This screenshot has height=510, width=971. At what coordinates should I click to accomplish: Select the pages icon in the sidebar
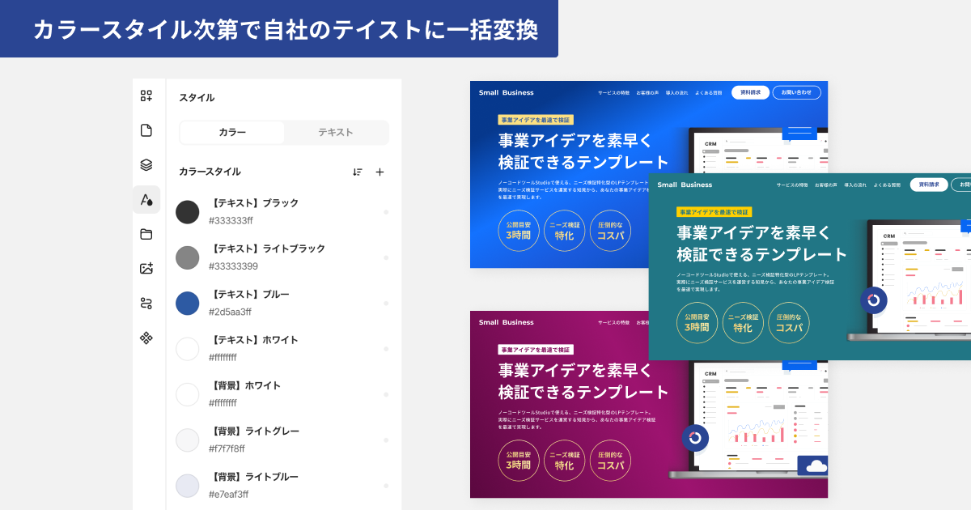[x=147, y=131]
